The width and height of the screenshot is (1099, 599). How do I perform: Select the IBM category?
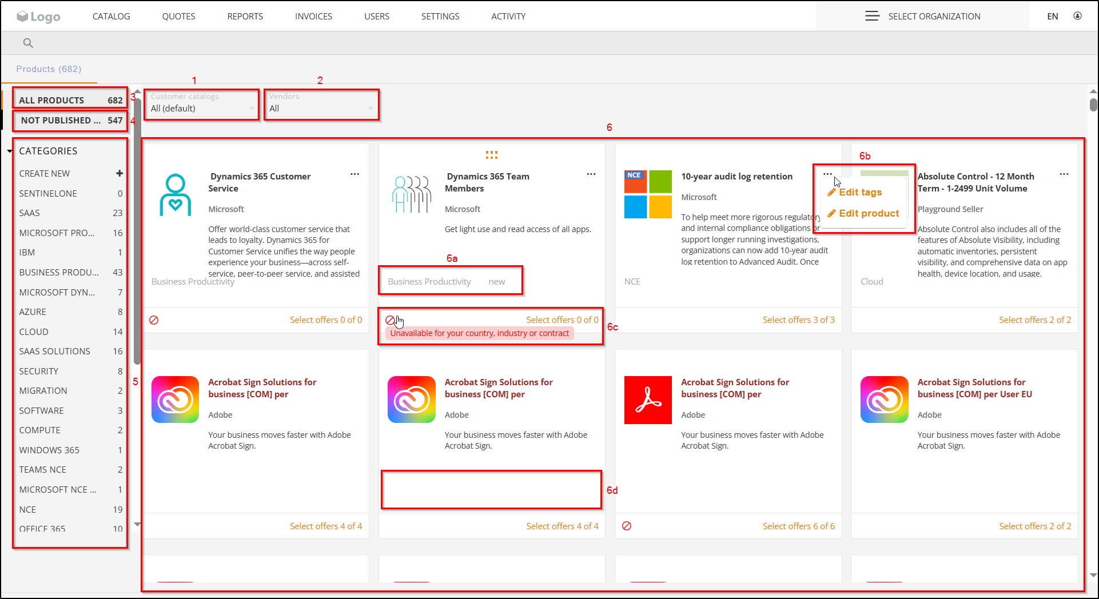[71, 252]
